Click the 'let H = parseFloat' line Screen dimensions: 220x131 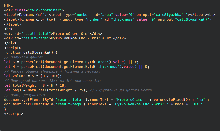(77, 67)
